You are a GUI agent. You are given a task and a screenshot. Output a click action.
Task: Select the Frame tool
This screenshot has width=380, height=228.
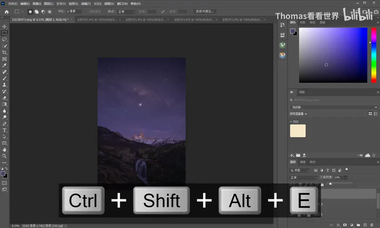4,59
